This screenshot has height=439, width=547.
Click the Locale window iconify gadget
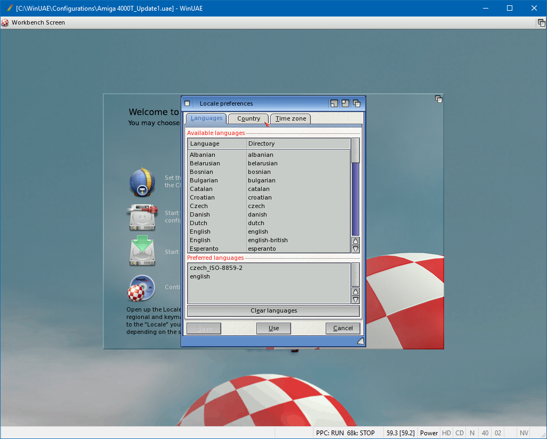[x=334, y=103]
